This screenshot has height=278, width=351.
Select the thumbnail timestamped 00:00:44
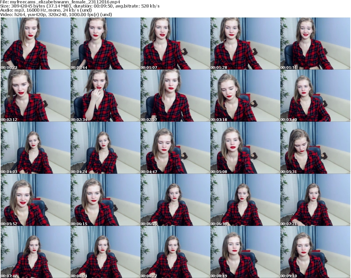[x=106, y=44]
